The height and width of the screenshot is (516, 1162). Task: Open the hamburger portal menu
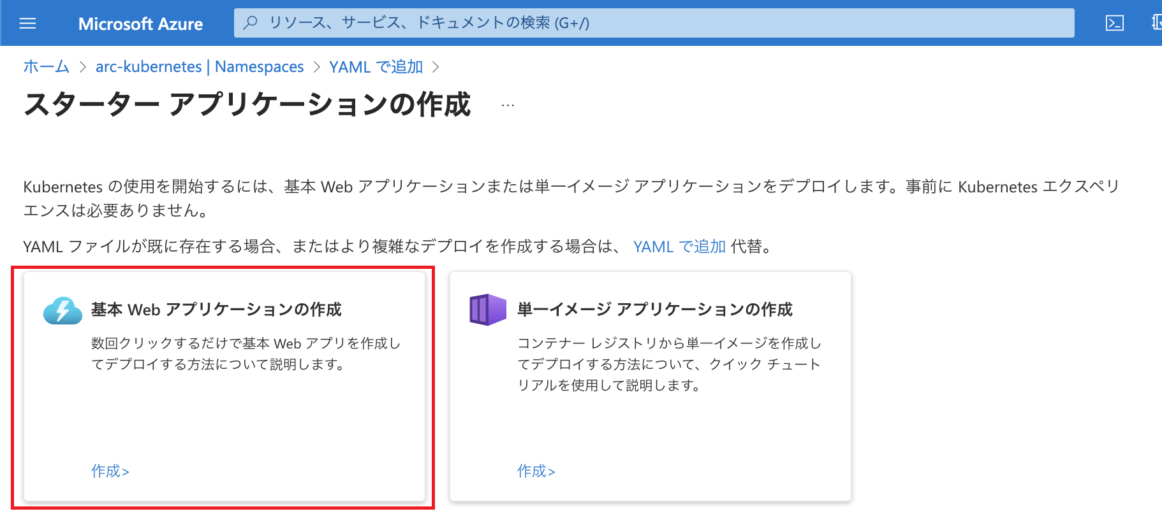tap(27, 24)
